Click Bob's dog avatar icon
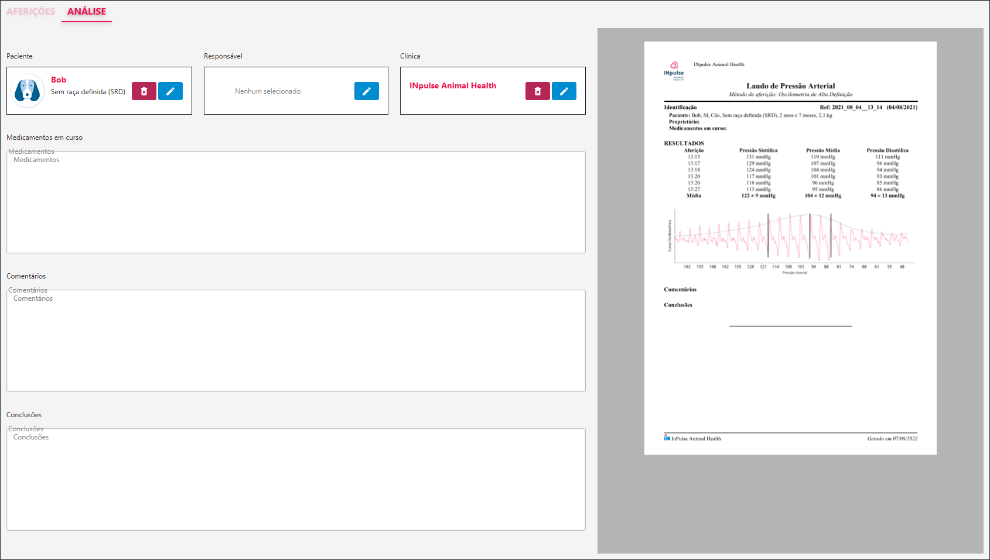The image size is (990, 560). [28, 91]
